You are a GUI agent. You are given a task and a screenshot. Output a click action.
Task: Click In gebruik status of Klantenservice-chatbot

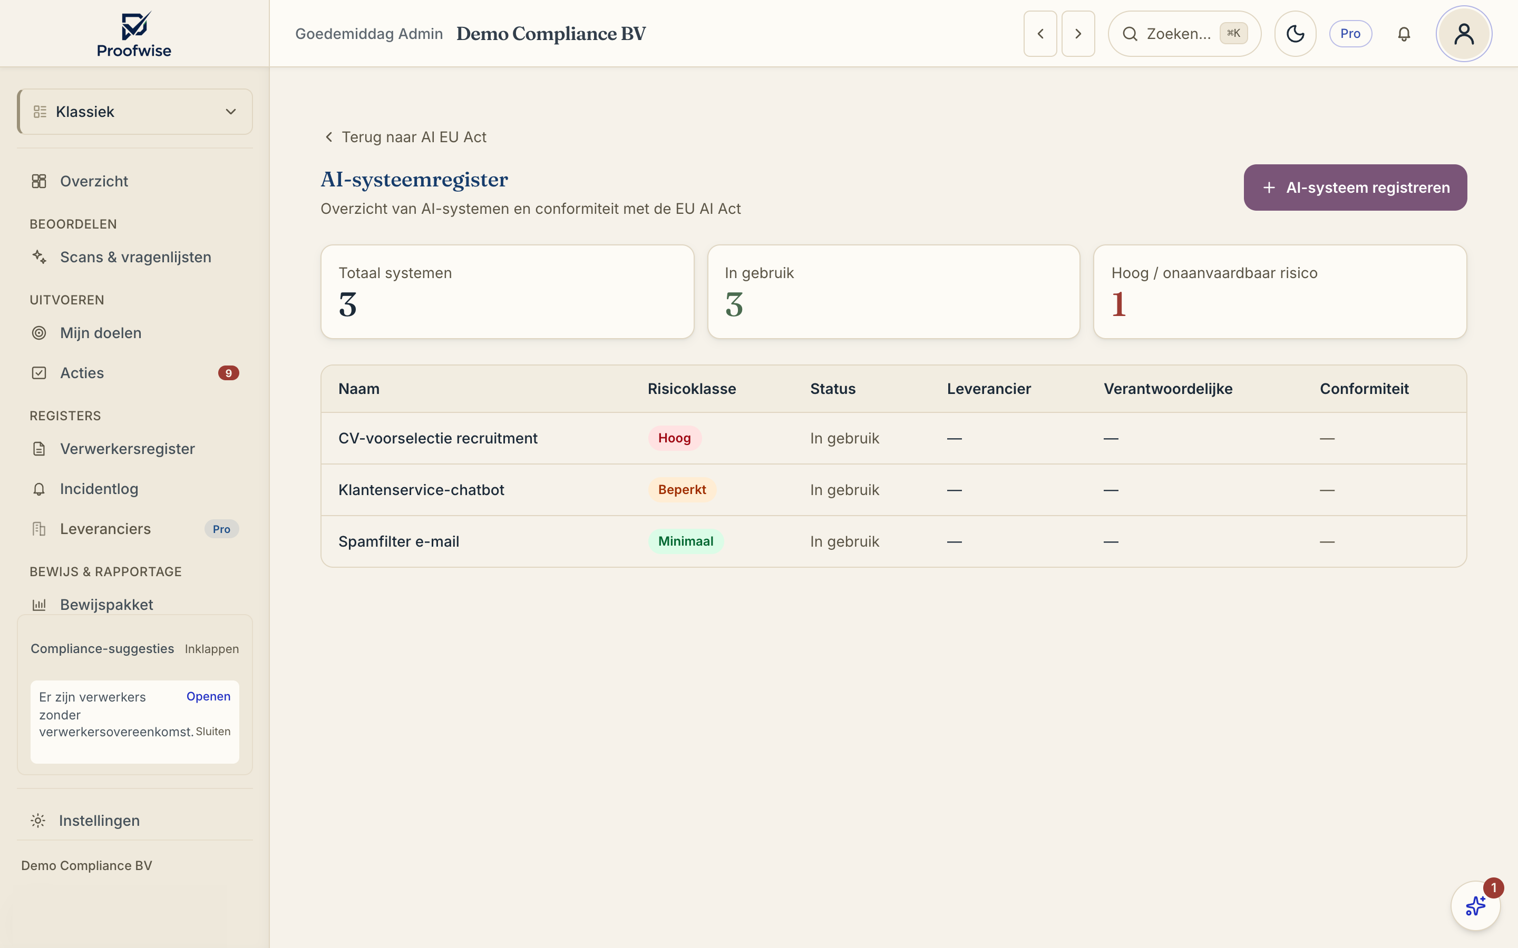click(844, 490)
